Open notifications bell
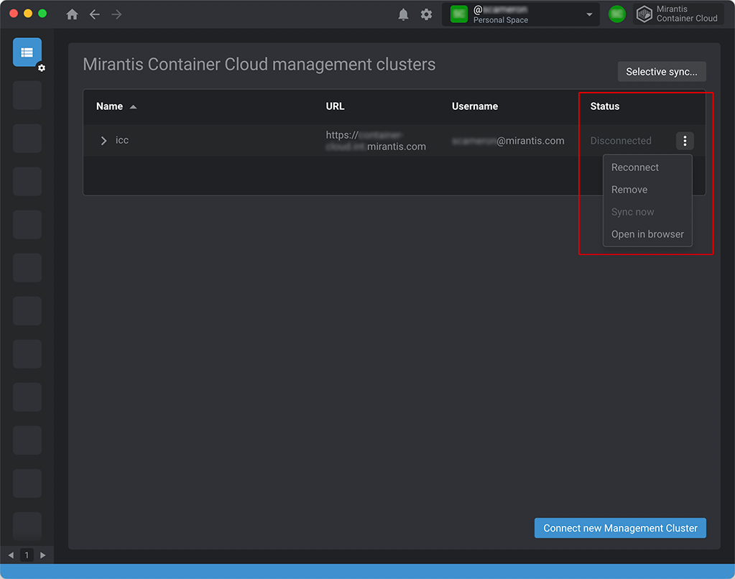Image resolution: width=735 pixels, height=579 pixels. click(x=403, y=14)
